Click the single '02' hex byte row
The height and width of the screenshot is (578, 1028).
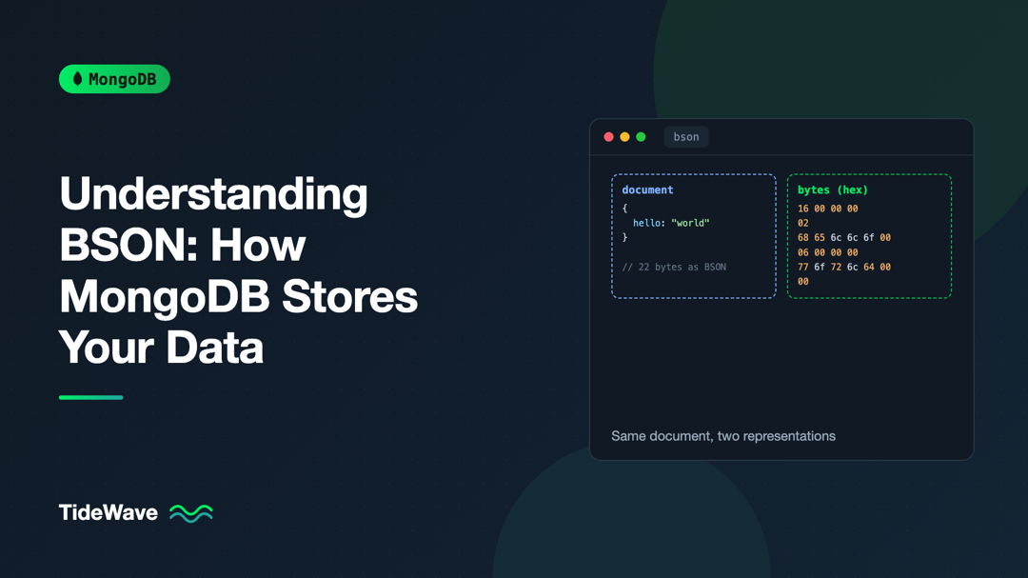click(x=803, y=223)
